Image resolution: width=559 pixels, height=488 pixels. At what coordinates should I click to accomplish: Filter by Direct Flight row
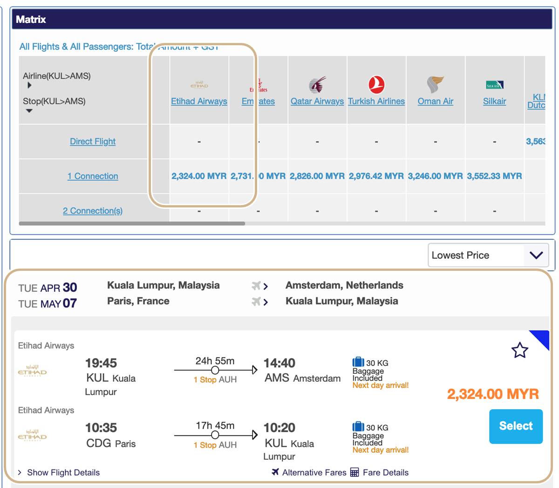click(x=93, y=141)
